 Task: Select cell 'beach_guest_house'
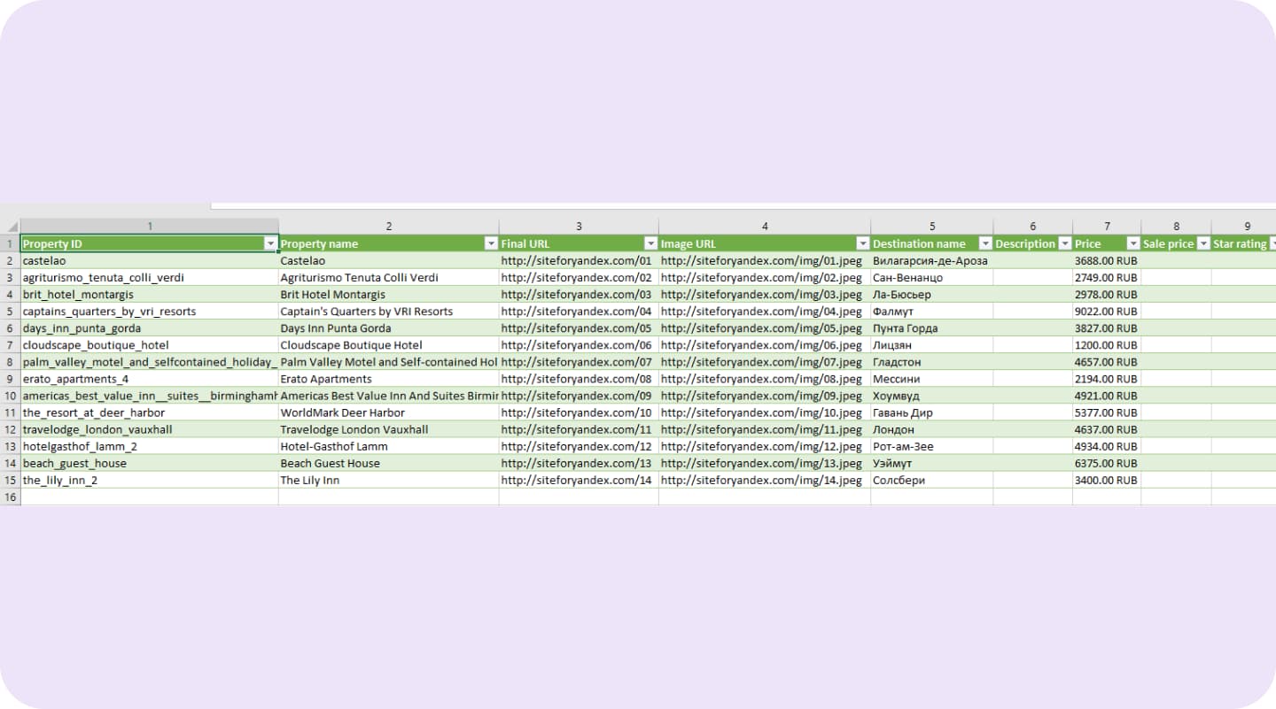pos(149,463)
